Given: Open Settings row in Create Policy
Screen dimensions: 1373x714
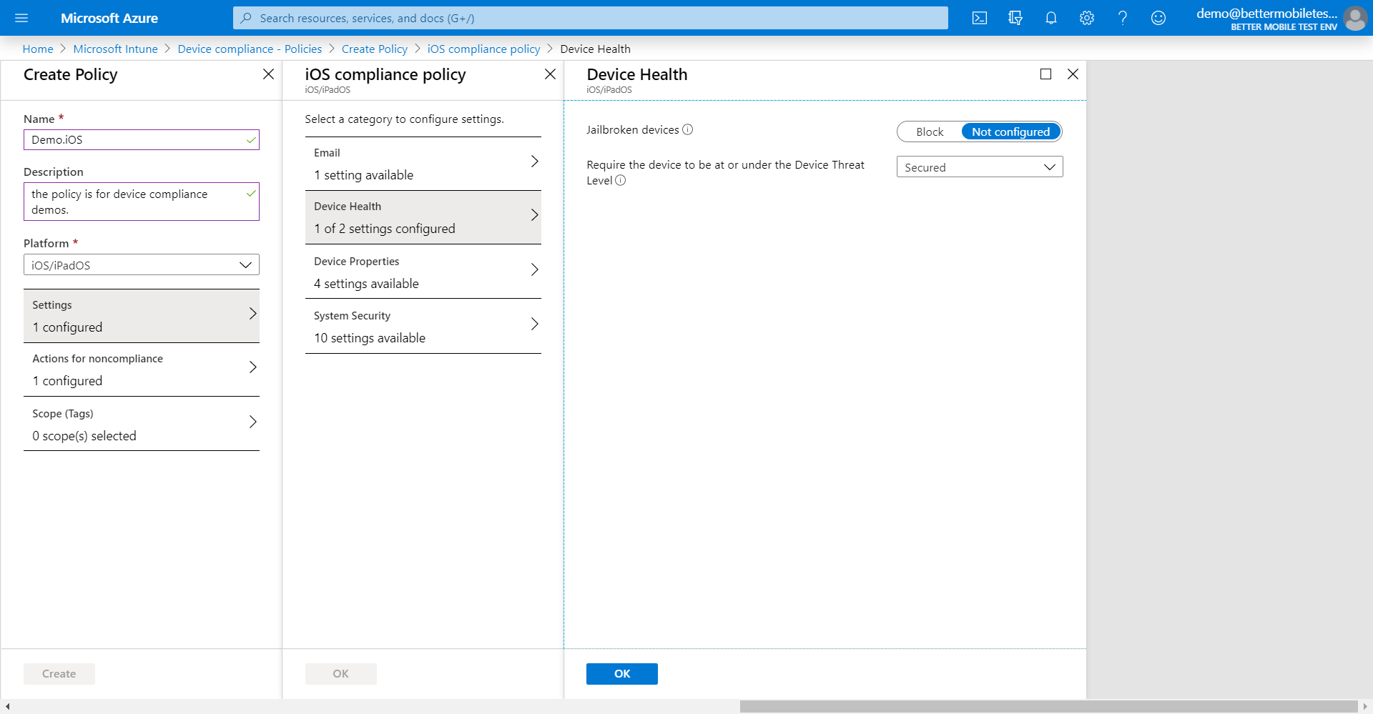Looking at the screenshot, I should (x=142, y=316).
